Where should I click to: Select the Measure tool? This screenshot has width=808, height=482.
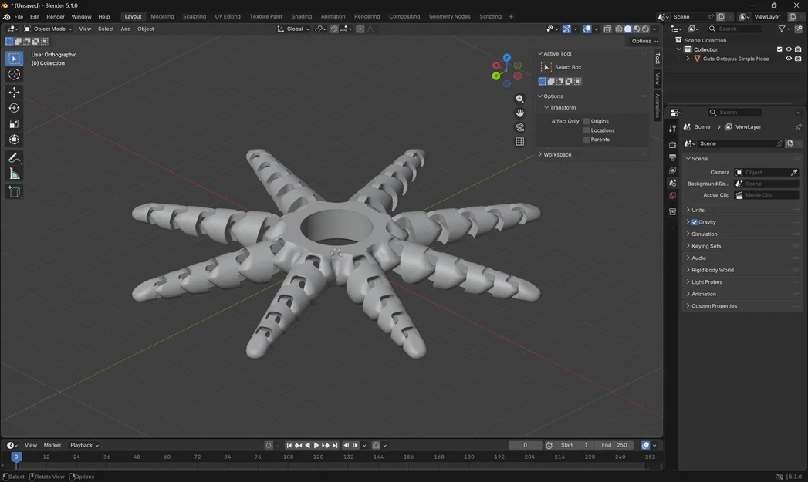[x=13, y=173]
